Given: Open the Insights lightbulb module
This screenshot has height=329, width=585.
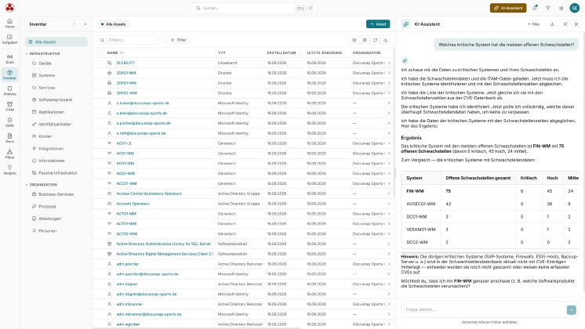Looking at the screenshot, I should (x=9, y=170).
